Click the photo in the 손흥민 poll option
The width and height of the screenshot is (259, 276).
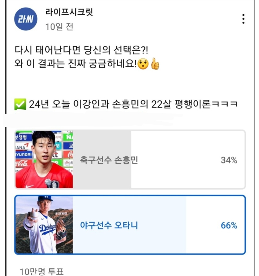click(x=44, y=160)
